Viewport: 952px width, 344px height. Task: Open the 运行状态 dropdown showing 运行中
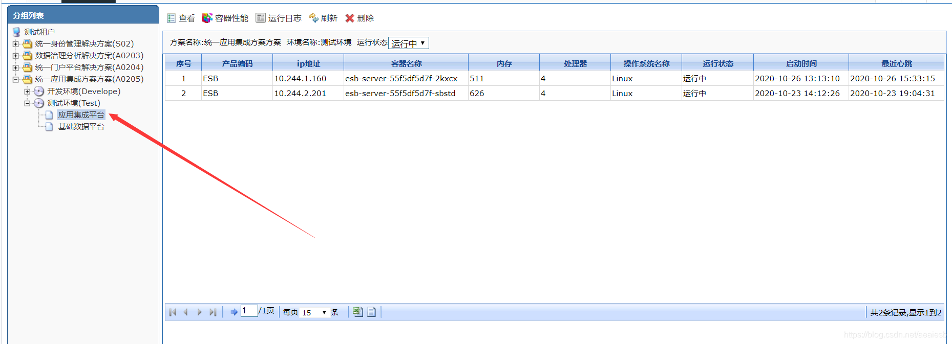click(409, 43)
